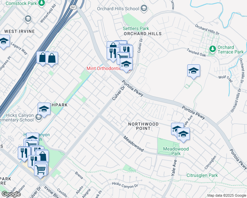Viewport: 247px width, 198px height.
Task: Open the right shopping bag marker near Legacy Way
Action: [52, 59]
